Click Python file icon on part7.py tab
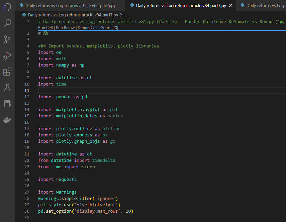 click(x=132, y=5)
